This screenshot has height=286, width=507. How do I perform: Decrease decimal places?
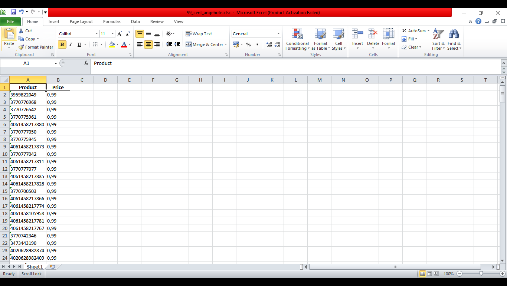pos(278,45)
